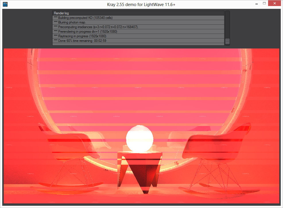
Task: Select the 'Prerendering in progress' log line
Action: 138,32
